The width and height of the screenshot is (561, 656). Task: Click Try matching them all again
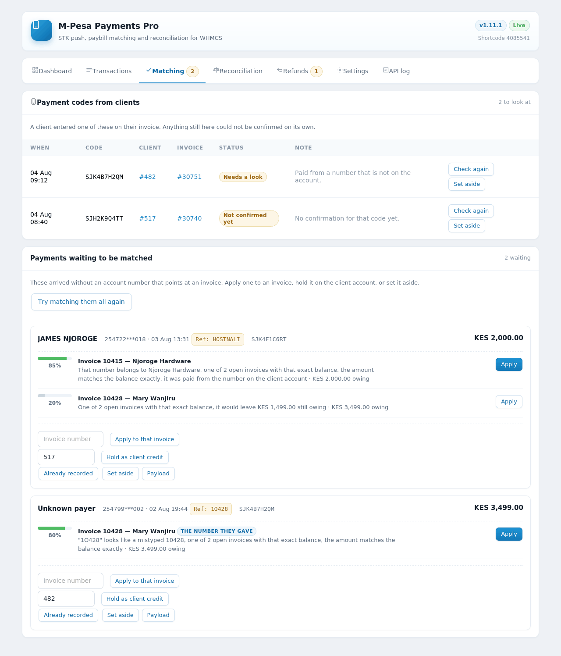coord(82,302)
